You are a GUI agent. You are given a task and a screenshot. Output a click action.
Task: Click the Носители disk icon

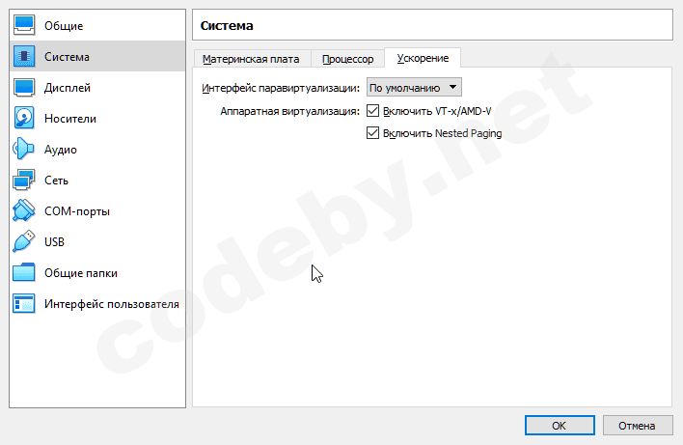tap(24, 118)
